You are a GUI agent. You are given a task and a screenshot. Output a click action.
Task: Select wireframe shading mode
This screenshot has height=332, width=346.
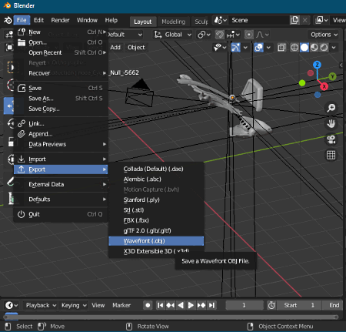coord(294,48)
